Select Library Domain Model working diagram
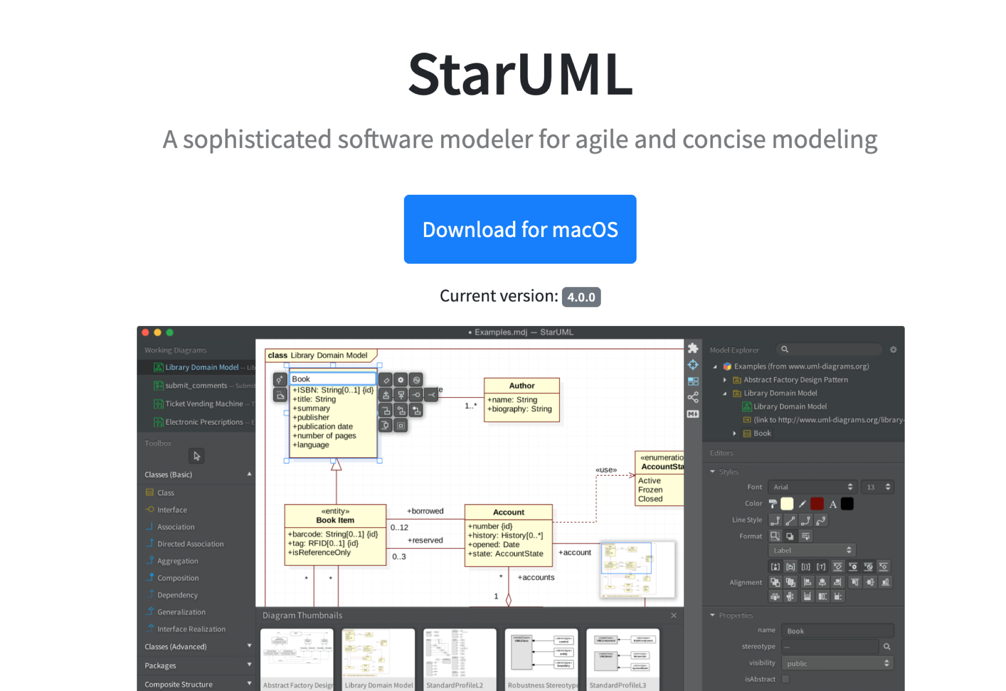The height and width of the screenshot is (691, 1006). pos(196,367)
